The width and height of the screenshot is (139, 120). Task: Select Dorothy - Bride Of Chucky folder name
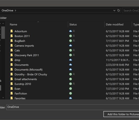point(31,74)
